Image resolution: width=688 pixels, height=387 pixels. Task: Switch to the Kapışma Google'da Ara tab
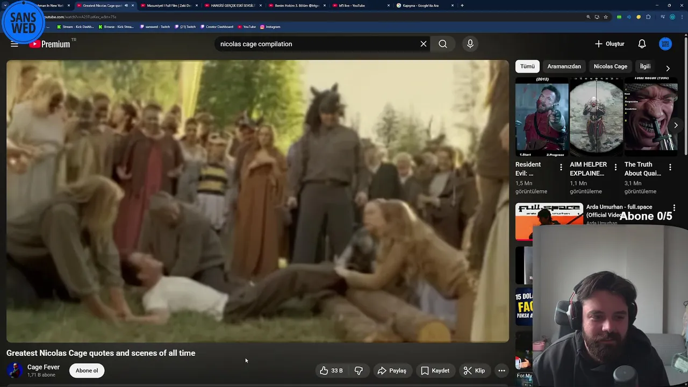tap(425, 5)
